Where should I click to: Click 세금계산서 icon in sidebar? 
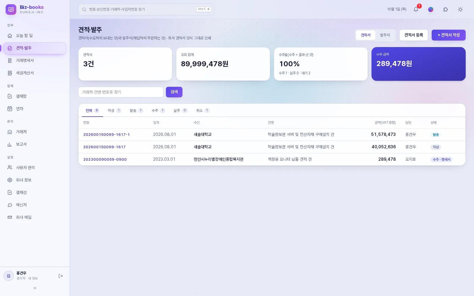[10, 73]
